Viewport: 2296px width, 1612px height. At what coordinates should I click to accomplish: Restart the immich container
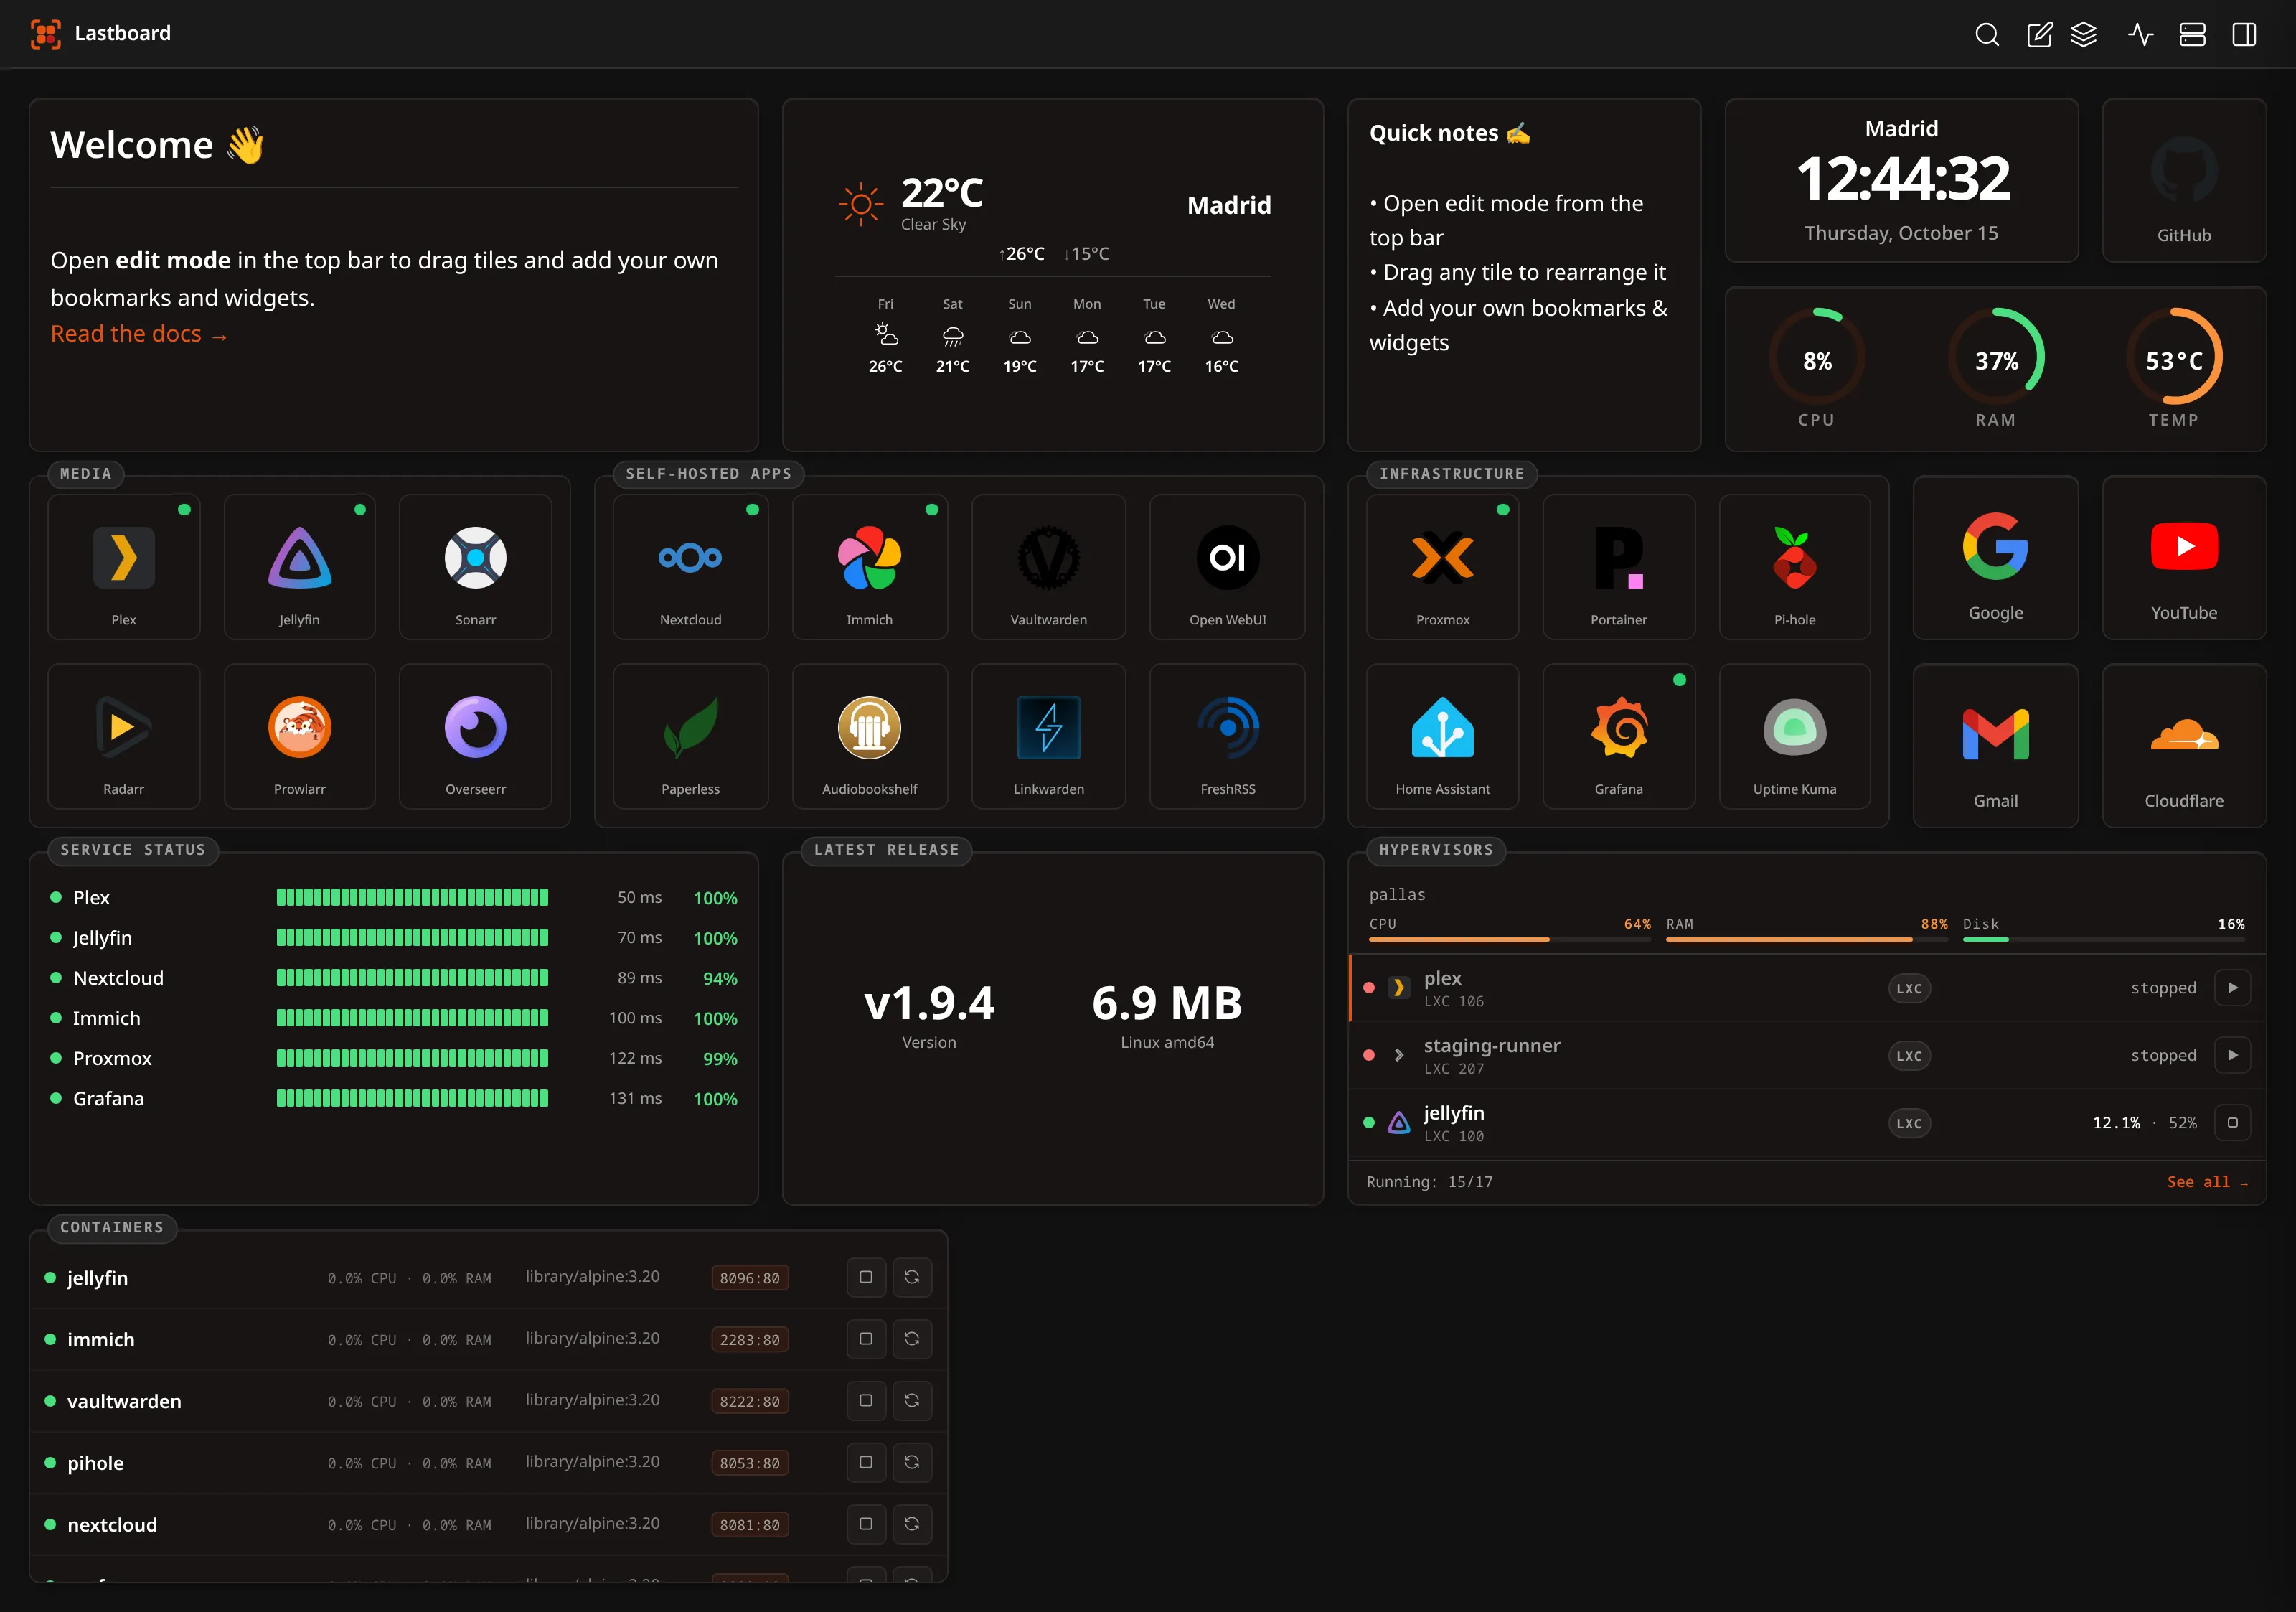pyautogui.click(x=912, y=1339)
